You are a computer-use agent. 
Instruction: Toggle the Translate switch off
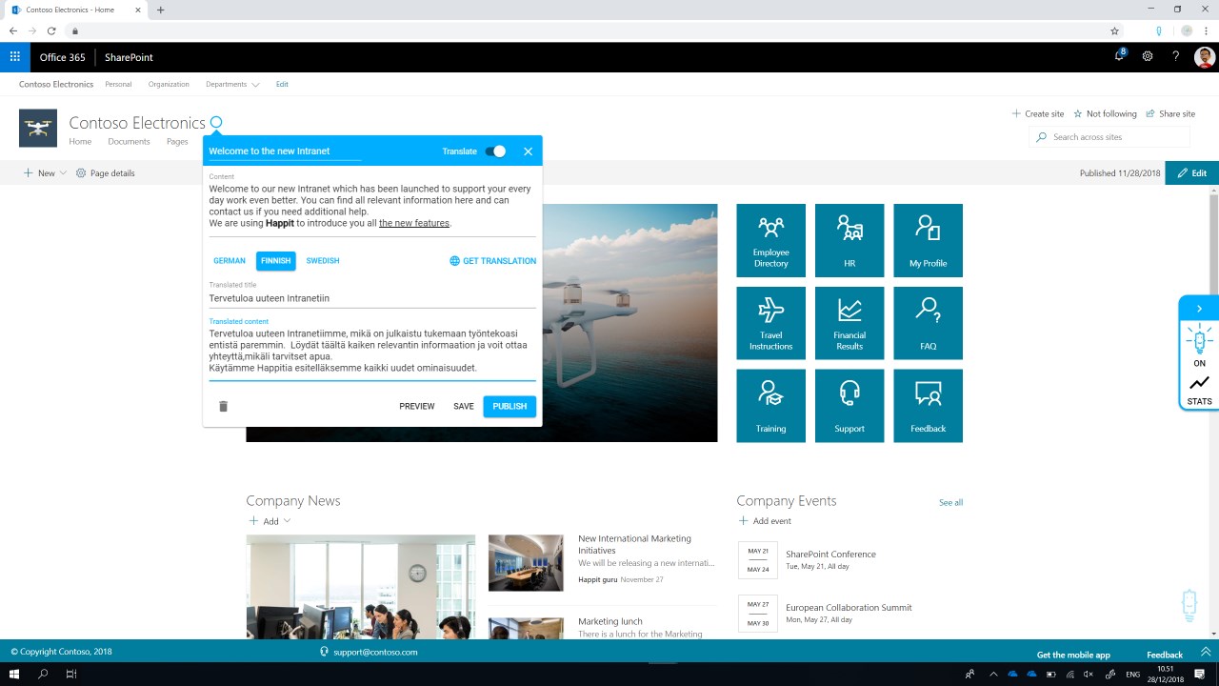[x=495, y=151]
